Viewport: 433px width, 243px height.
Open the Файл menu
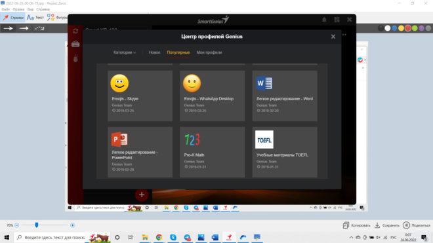click(x=5, y=9)
